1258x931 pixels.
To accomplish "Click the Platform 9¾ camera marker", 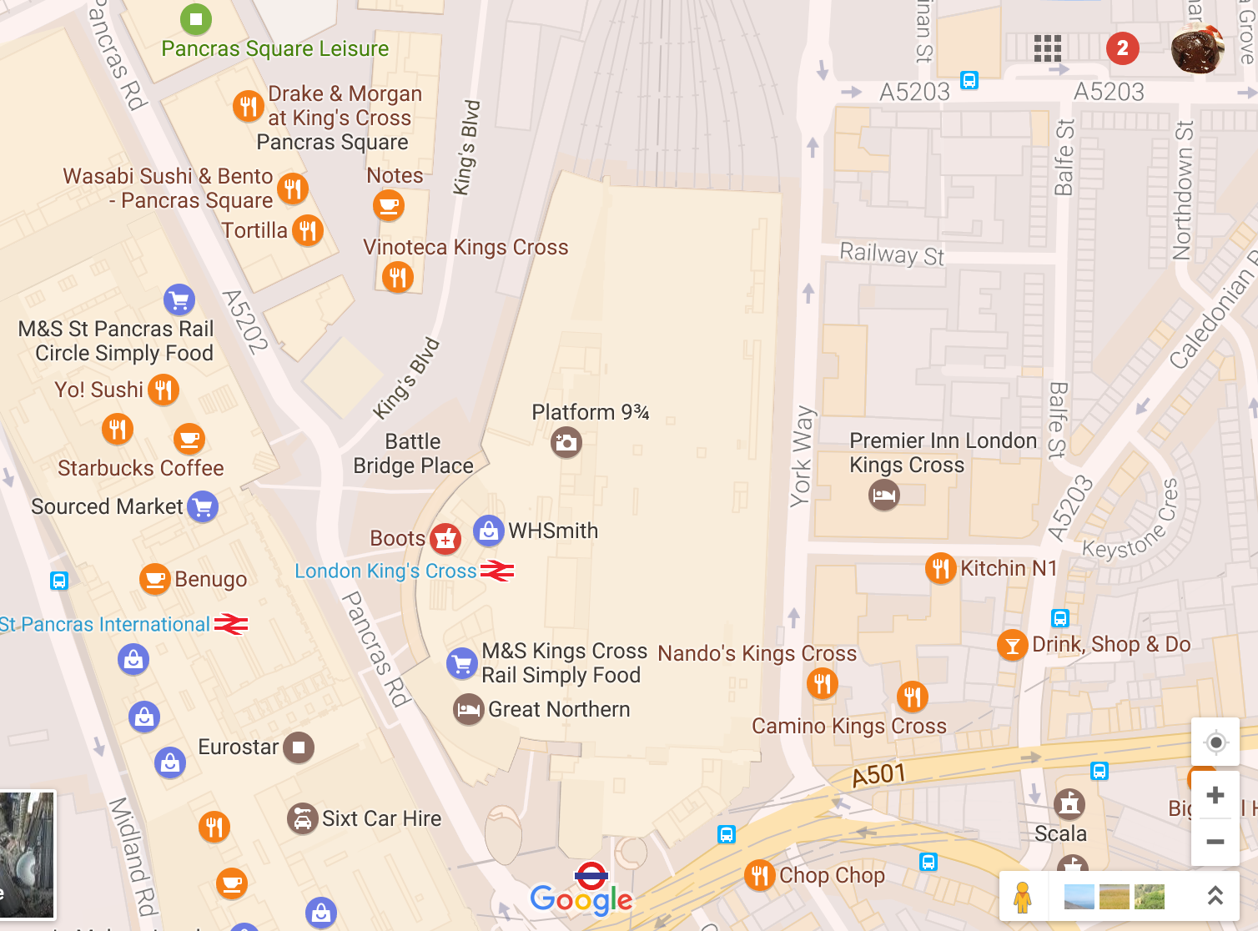I will coord(566,442).
